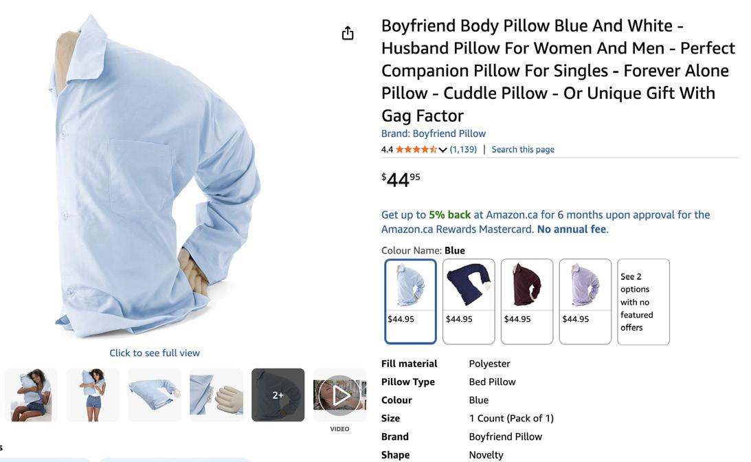The height and width of the screenshot is (462, 751).
Task: View thumbnail of woman standing with pillow
Action: click(x=93, y=395)
